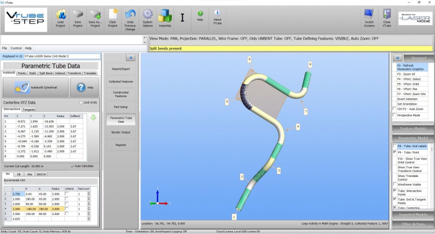
Task: Click L cell 2.750 in LRA row 1
Action: (x=18, y=194)
